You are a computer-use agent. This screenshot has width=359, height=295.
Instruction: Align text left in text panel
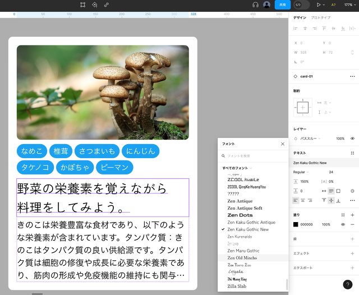(x=296, y=200)
